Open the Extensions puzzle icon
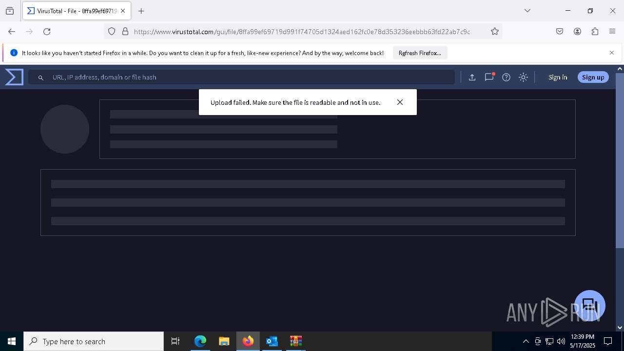The width and height of the screenshot is (624, 351). click(x=595, y=31)
